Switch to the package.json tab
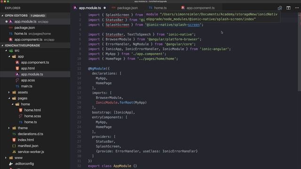Screen dimensions: 301x169 coord(127,8)
